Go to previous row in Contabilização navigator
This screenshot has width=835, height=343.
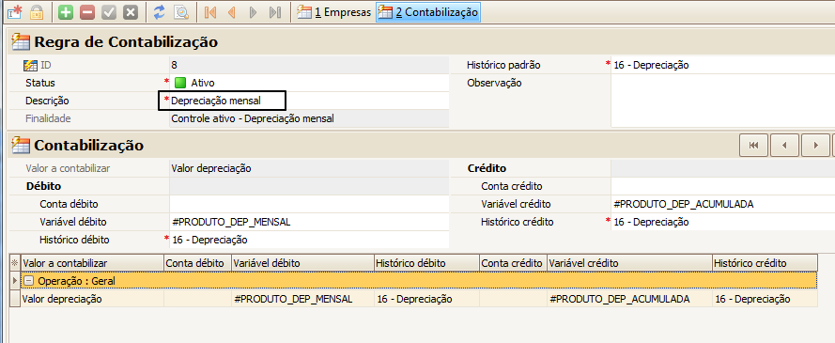pyautogui.click(x=784, y=145)
